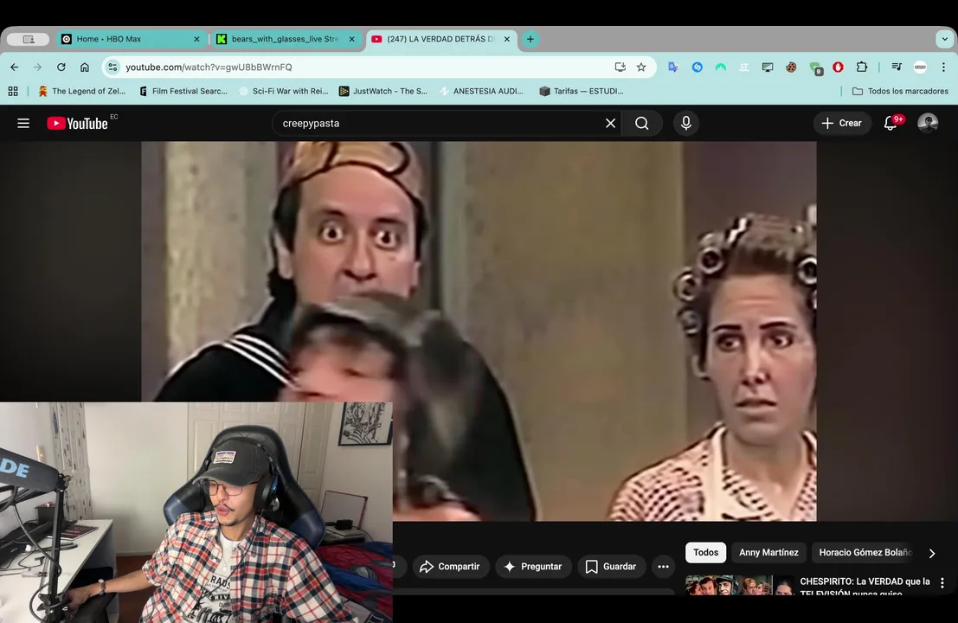Open the Extensions puzzle menu
The image size is (958, 623).
click(x=861, y=67)
